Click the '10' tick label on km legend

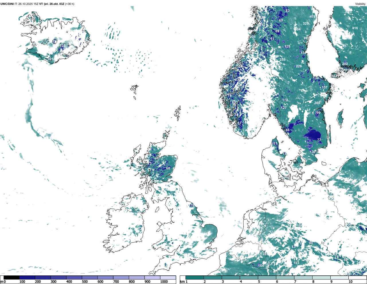click(x=350, y=282)
